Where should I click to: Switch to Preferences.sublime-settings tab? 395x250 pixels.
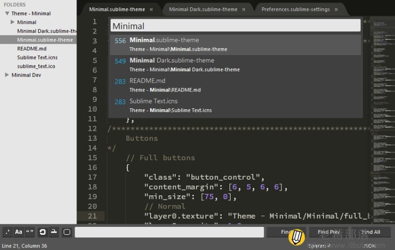point(295,9)
